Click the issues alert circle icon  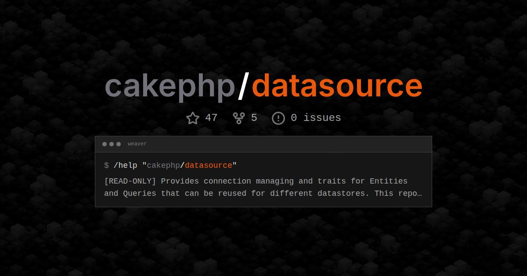[x=278, y=118]
